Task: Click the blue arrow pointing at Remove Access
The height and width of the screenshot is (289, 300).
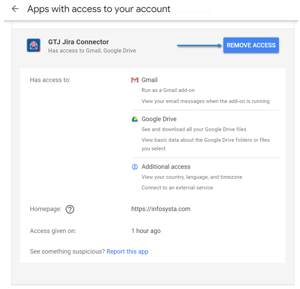Action: [x=198, y=45]
